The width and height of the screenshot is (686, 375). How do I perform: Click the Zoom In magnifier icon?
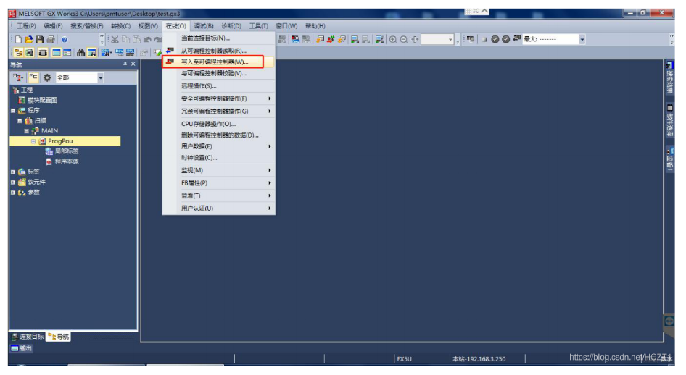(393, 39)
